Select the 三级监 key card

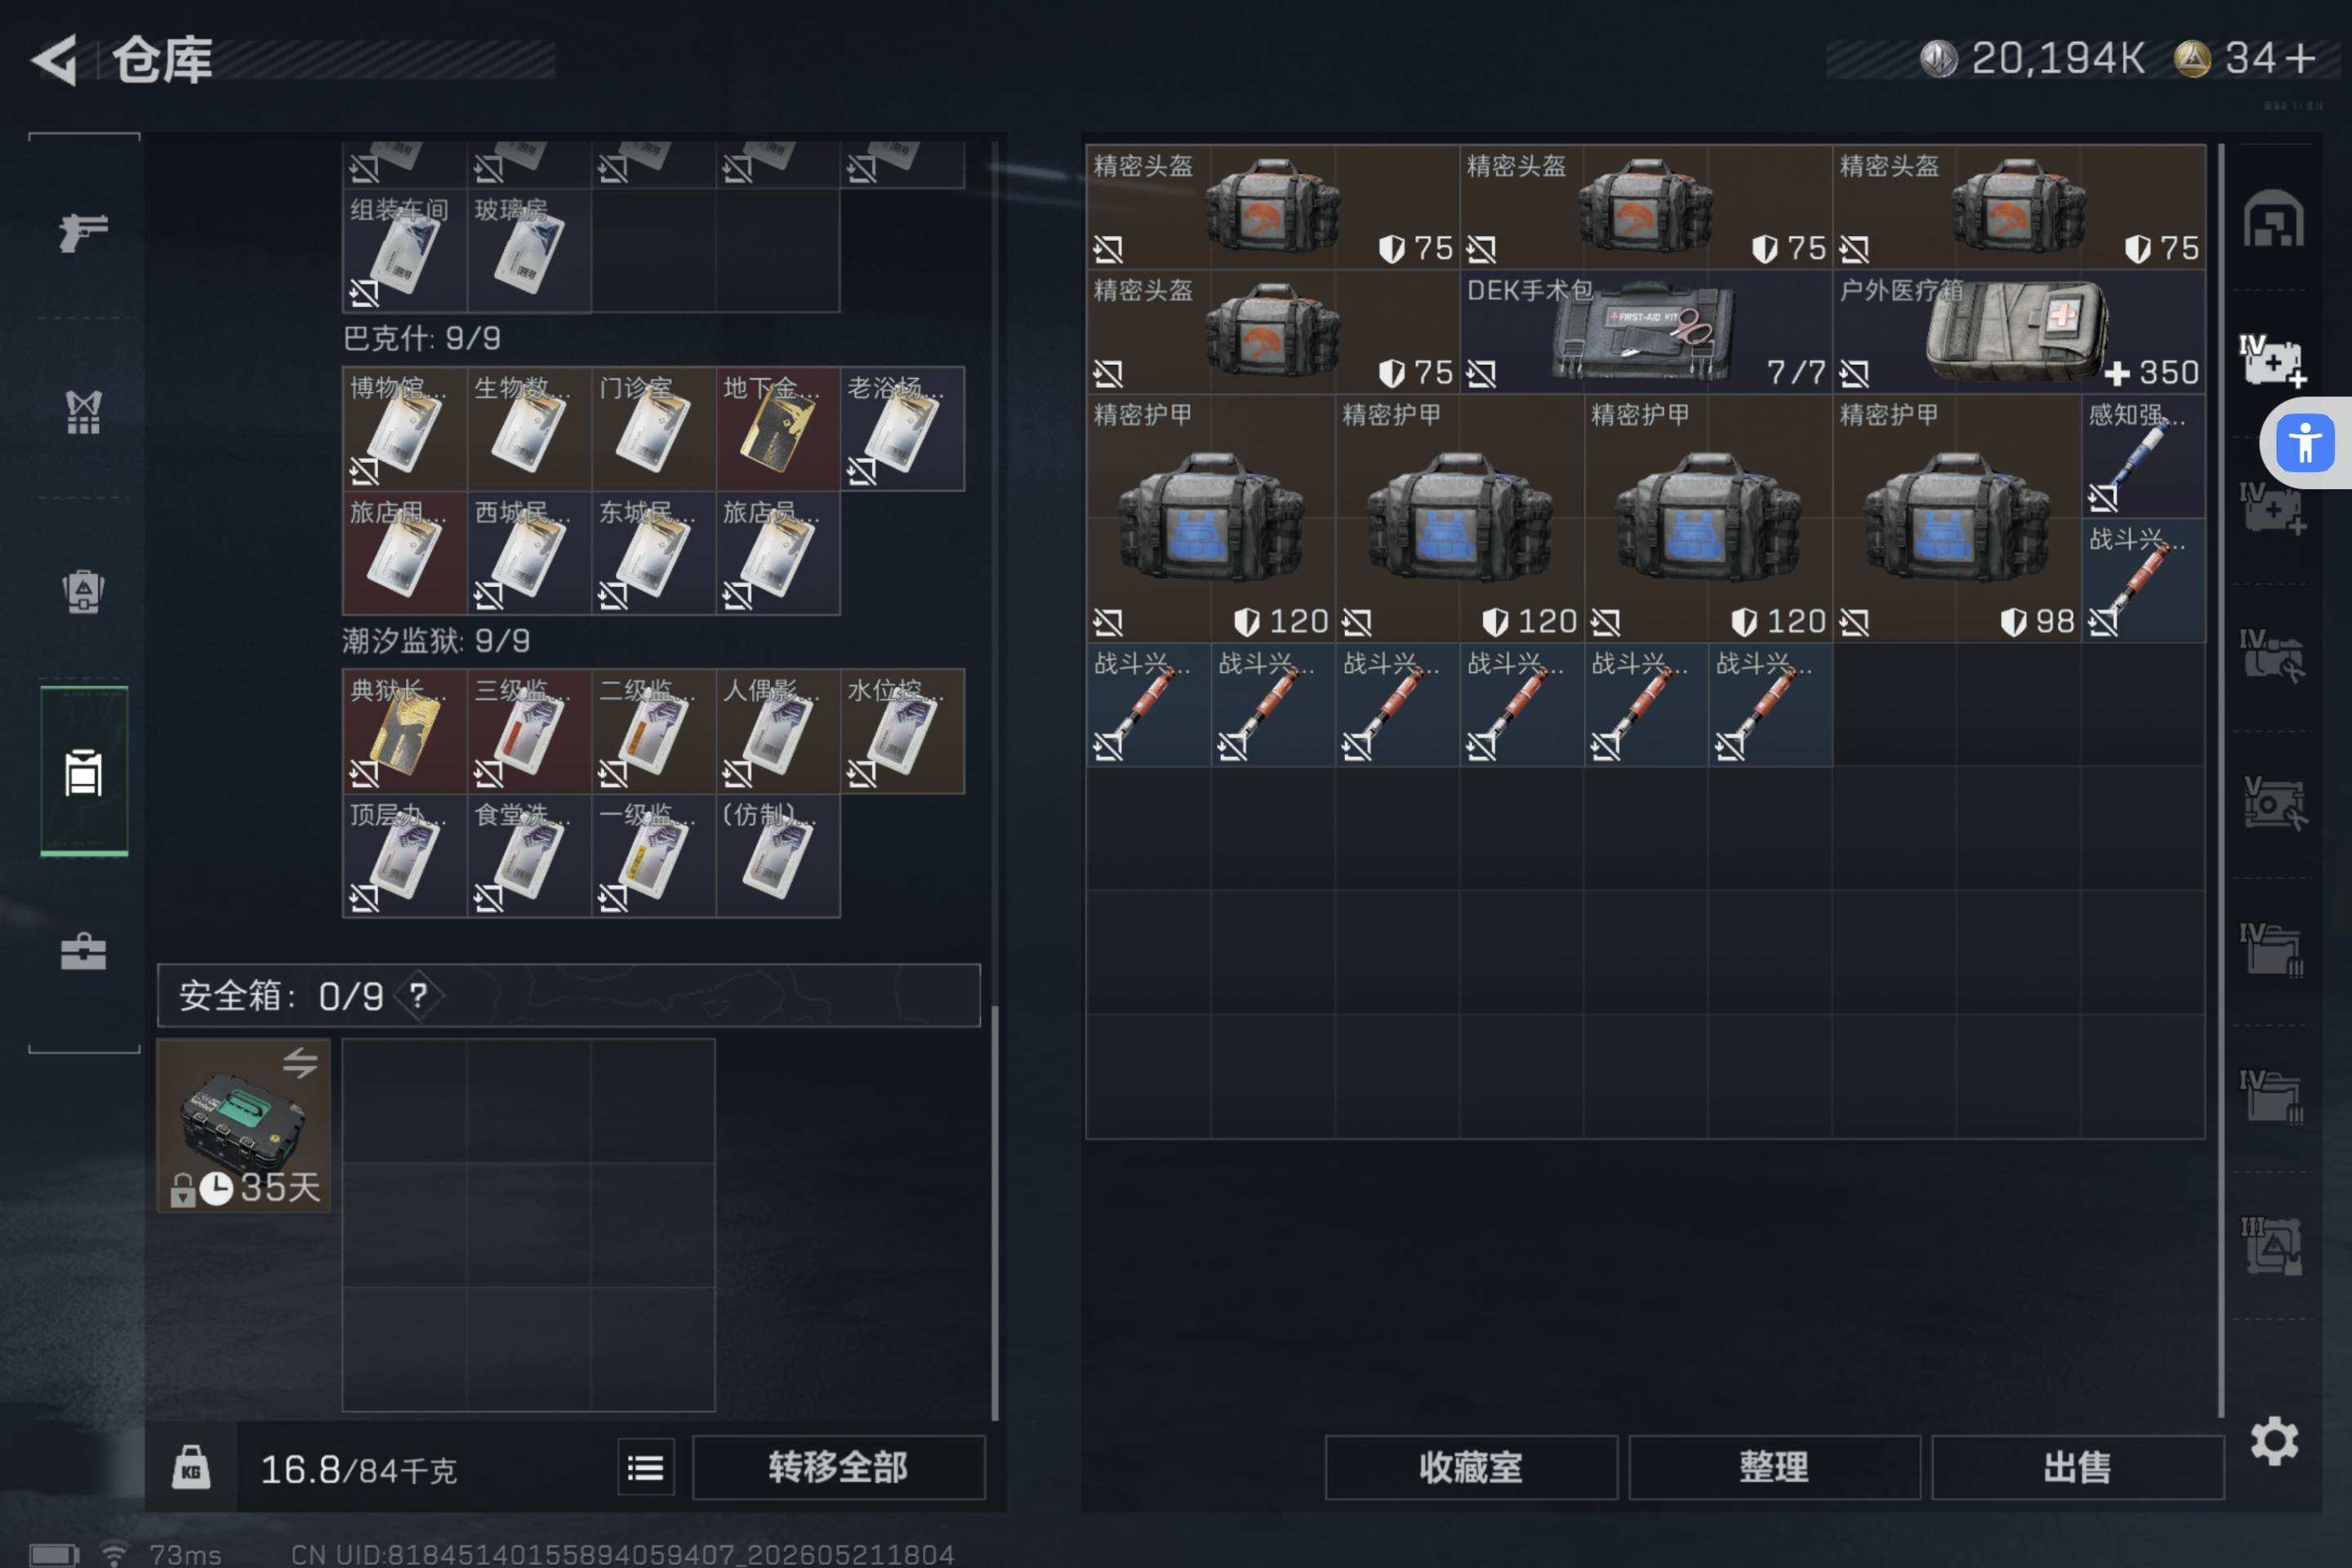point(529,731)
